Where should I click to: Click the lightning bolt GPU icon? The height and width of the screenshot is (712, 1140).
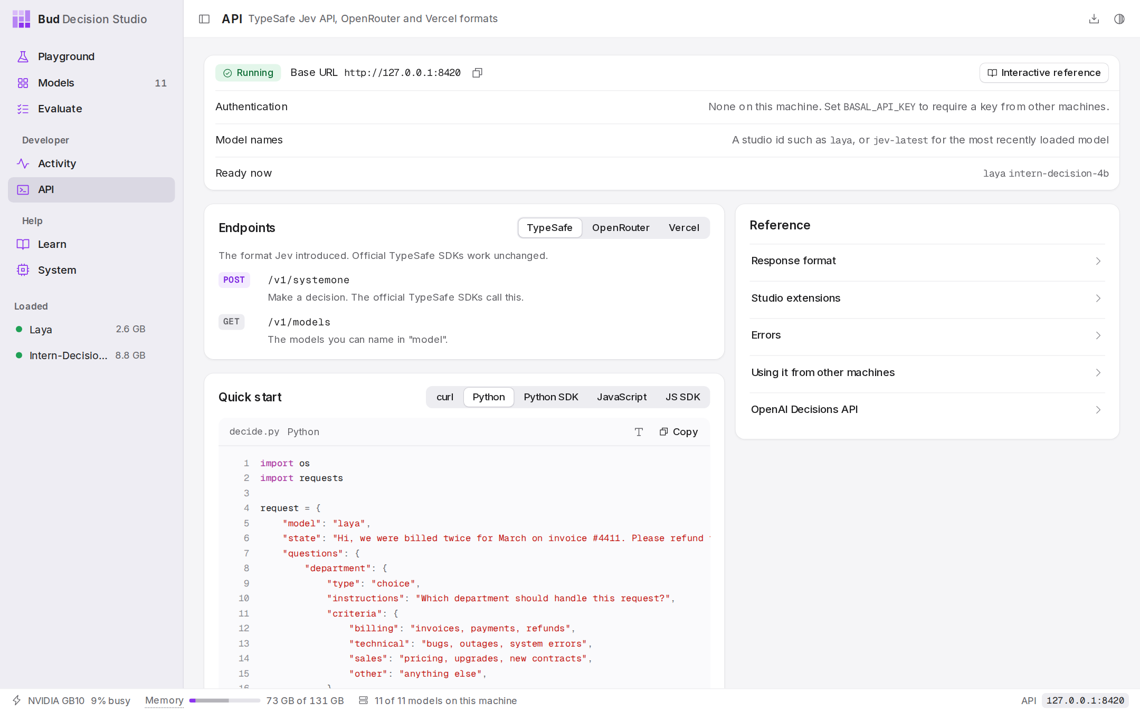click(x=17, y=700)
